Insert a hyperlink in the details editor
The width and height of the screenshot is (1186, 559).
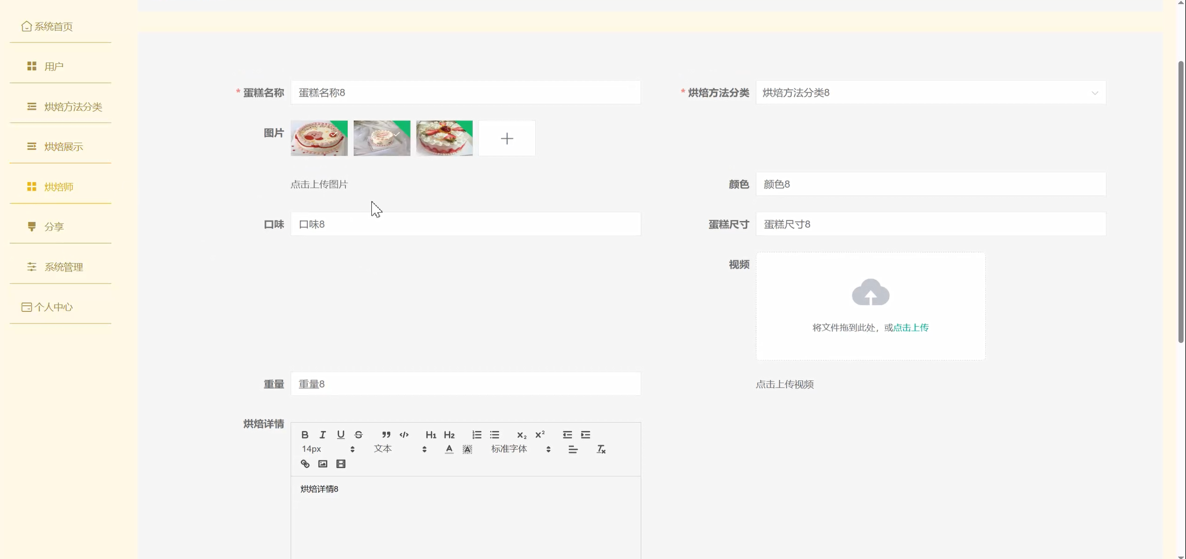305,464
